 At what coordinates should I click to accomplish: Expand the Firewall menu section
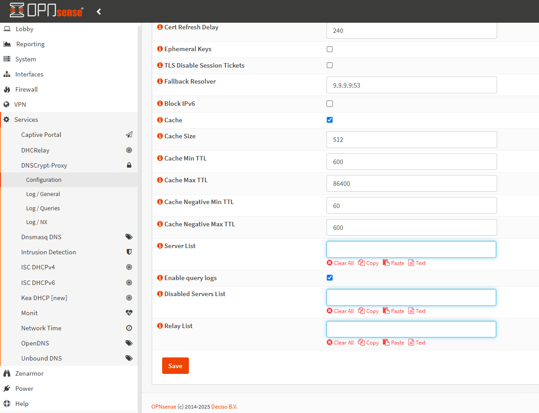[26, 89]
